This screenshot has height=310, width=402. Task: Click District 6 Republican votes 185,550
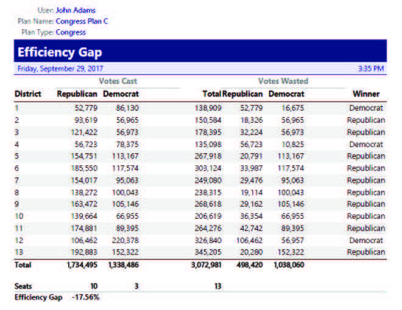[x=82, y=168]
